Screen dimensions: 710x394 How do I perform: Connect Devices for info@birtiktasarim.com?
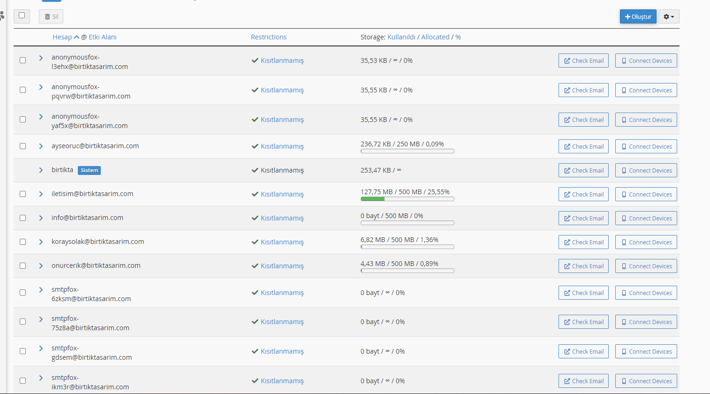coord(646,218)
